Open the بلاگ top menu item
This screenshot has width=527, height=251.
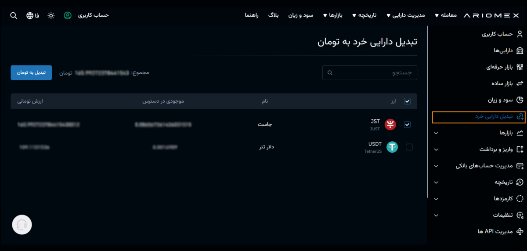coord(273,15)
